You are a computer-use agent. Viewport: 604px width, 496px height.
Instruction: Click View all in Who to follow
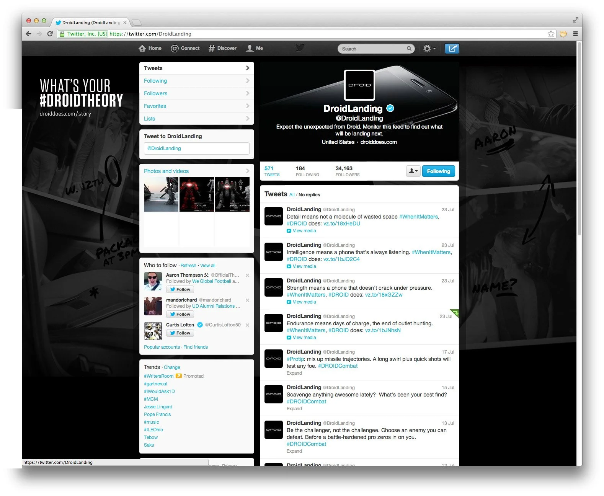coord(208,266)
